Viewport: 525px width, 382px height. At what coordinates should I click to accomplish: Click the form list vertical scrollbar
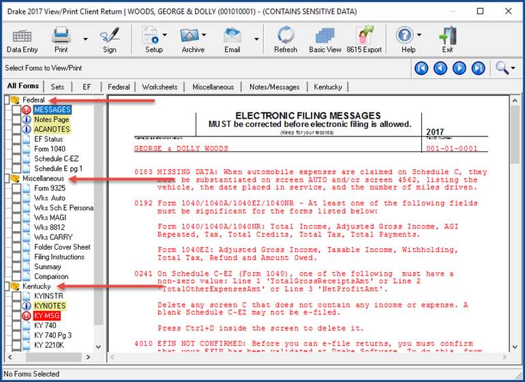click(99, 205)
